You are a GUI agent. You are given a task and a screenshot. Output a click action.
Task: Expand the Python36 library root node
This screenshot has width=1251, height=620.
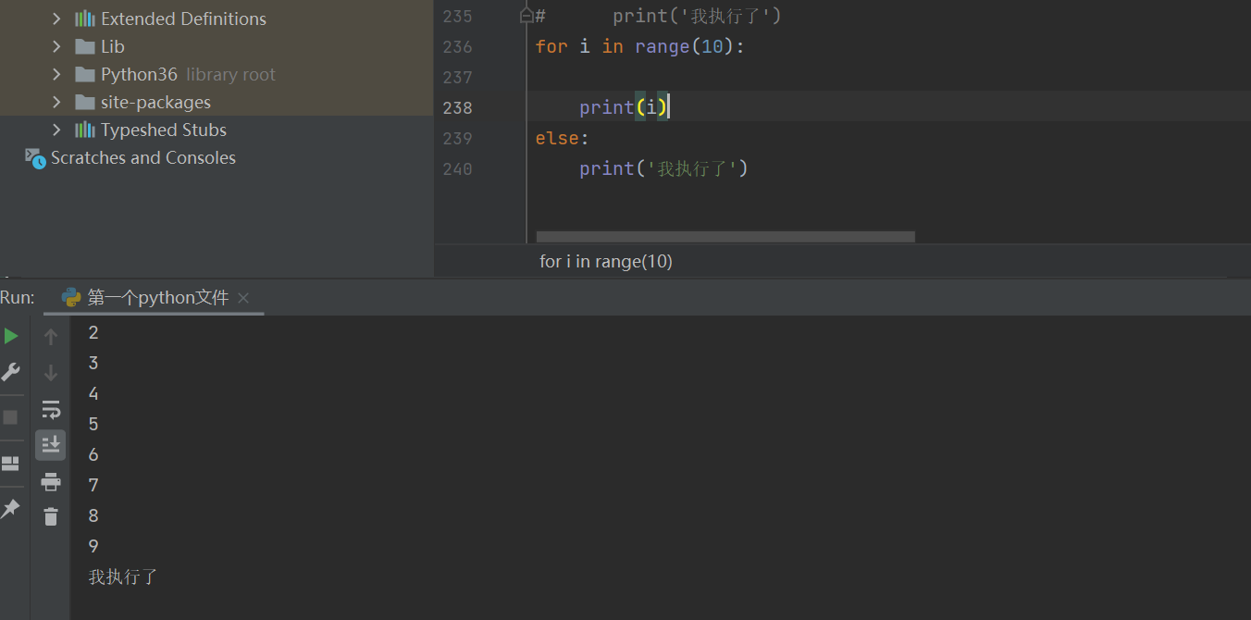click(57, 74)
